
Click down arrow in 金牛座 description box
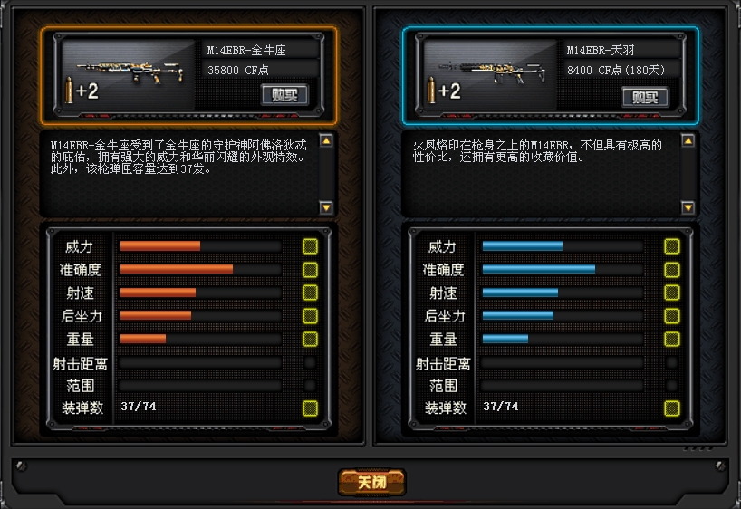(326, 207)
